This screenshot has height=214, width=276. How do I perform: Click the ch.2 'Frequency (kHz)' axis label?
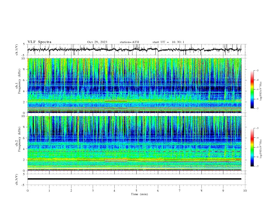[x=19, y=139]
